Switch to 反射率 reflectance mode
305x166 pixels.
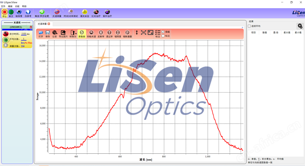[101, 34]
